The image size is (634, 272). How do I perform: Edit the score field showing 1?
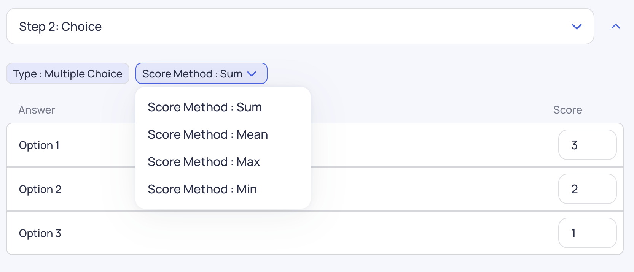point(587,233)
